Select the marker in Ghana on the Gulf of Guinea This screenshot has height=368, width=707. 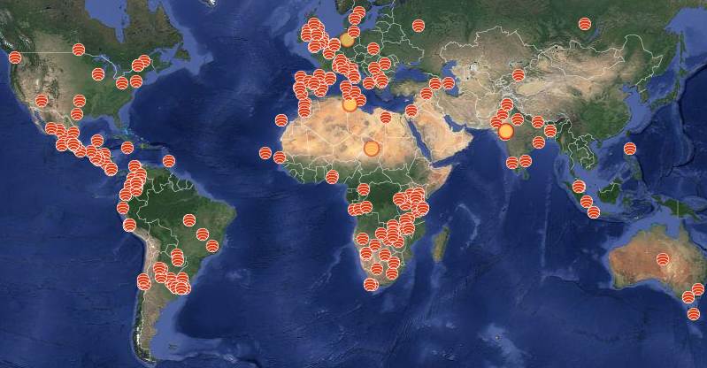[x=332, y=177]
